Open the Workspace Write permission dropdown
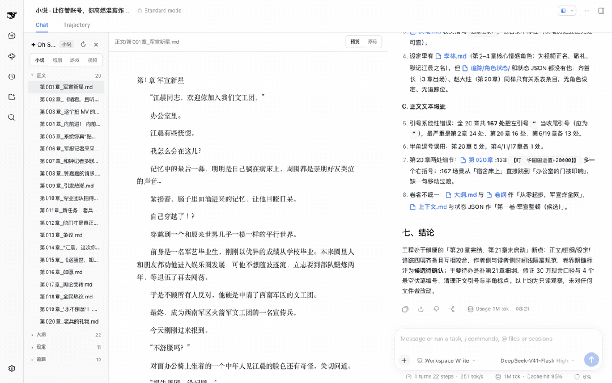The height and width of the screenshot is (383, 612). (447, 361)
